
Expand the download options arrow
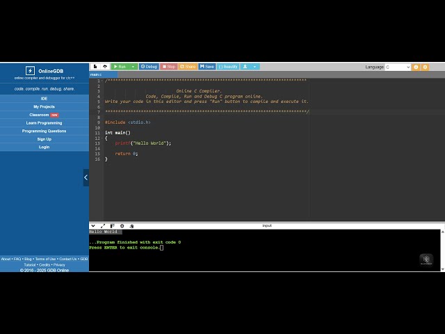(254, 67)
